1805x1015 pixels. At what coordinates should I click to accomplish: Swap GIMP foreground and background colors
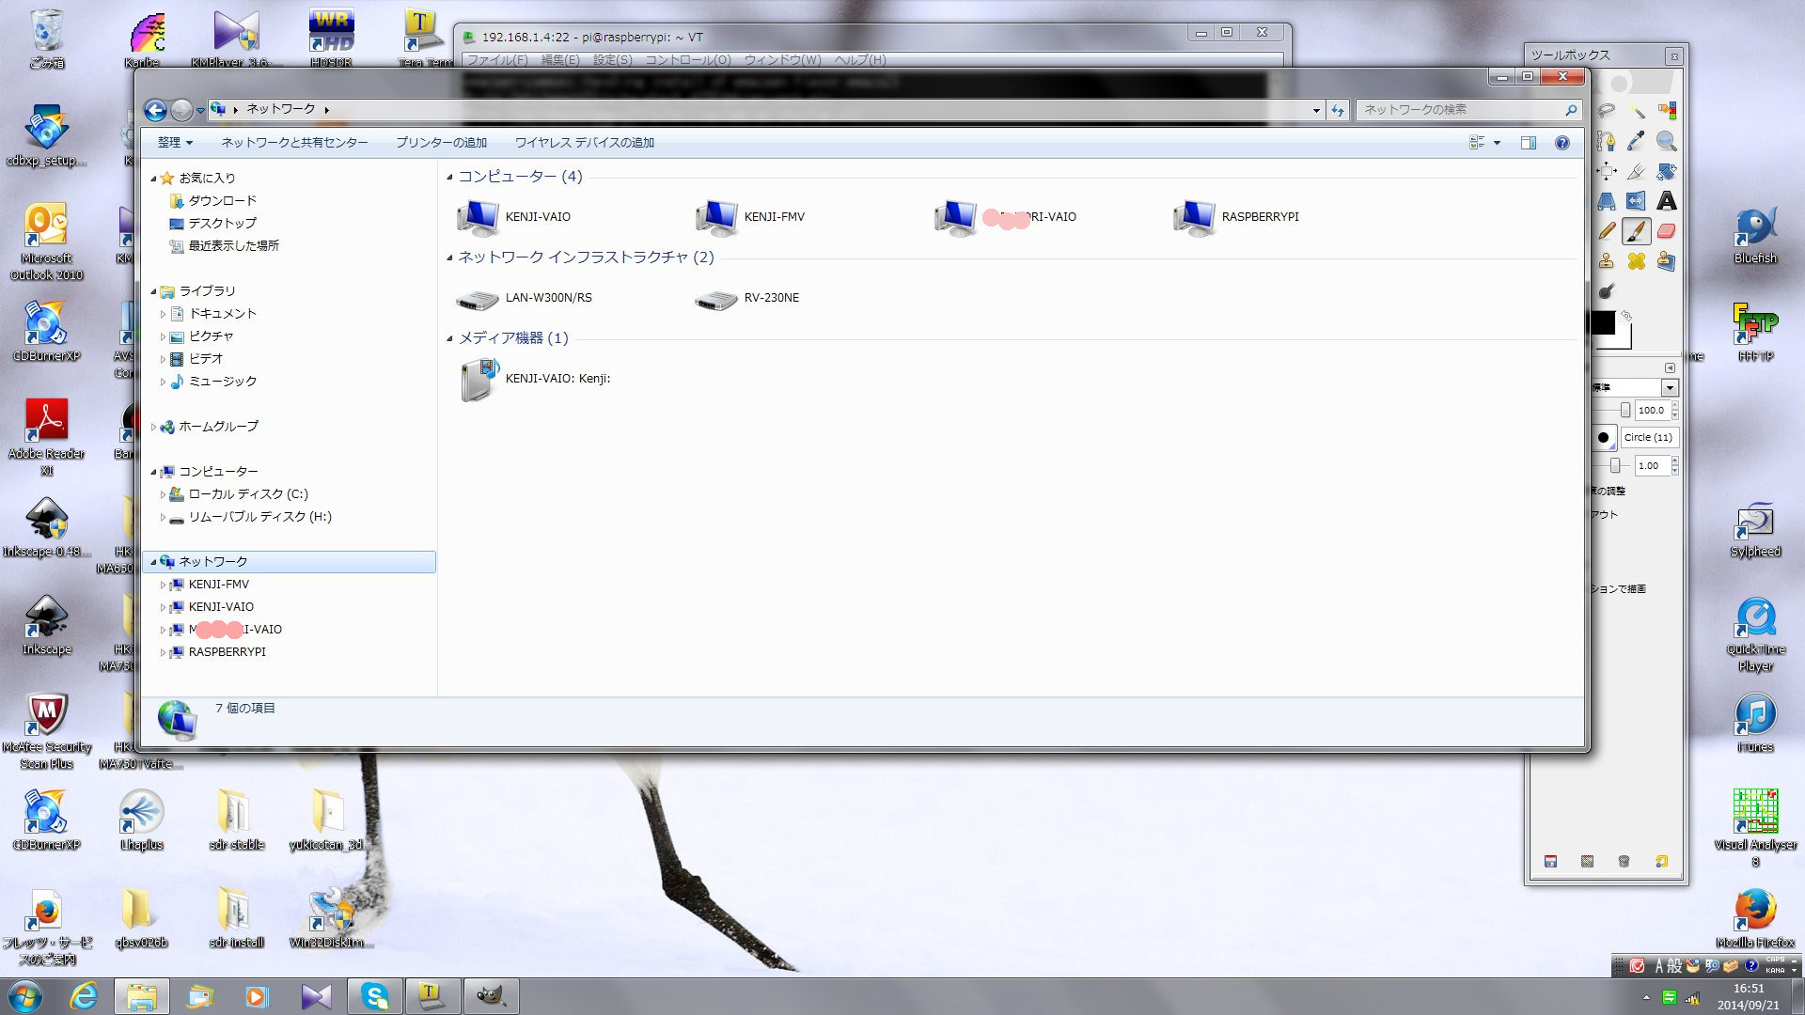click(x=1626, y=316)
